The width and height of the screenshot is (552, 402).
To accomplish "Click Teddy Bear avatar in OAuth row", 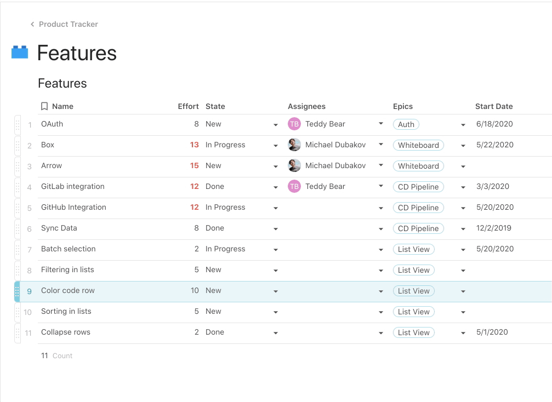I will tap(294, 124).
